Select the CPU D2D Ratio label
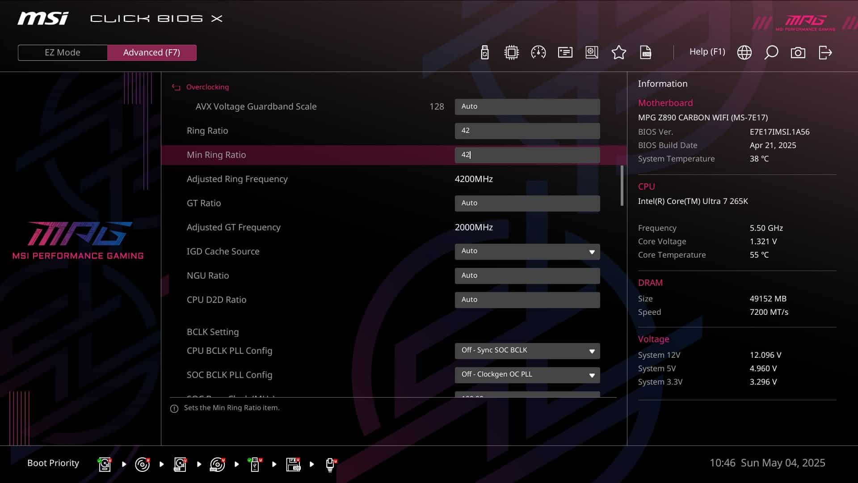Viewport: 858px width, 483px height. (217, 300)
